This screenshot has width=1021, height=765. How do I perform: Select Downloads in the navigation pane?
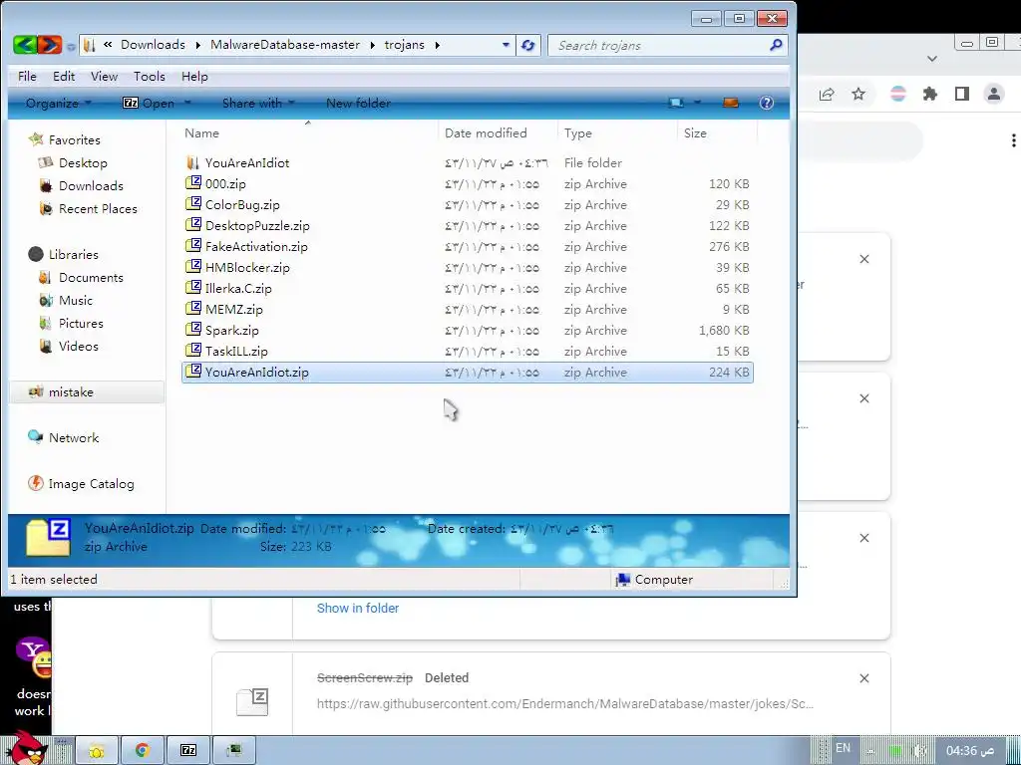(x=81, y=185)
